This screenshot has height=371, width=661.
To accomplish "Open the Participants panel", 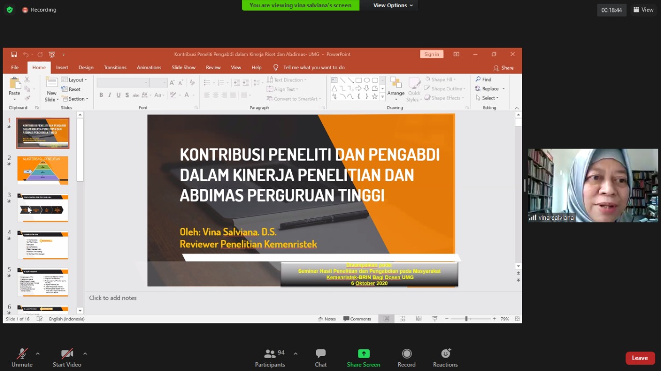I will coord(270,357).
